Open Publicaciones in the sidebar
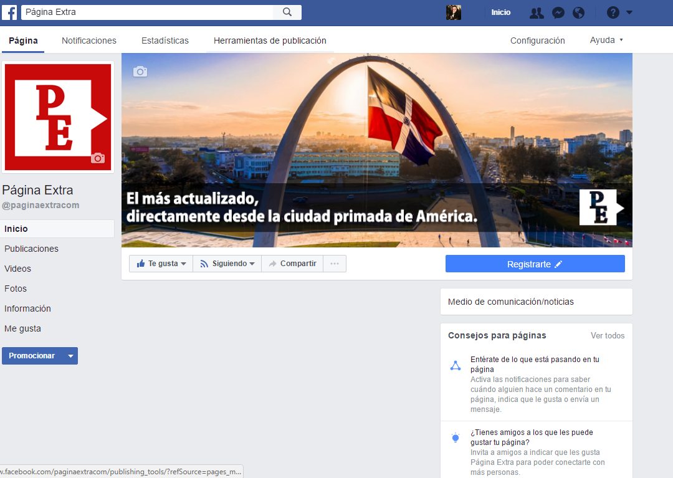The width and height of the screenshot is (673, 478). pyautogui.click(x=31, y=249)
